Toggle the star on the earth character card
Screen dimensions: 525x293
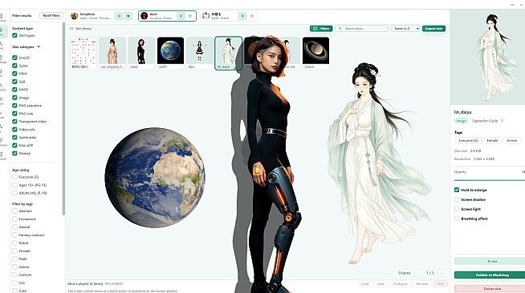point(252,16)
